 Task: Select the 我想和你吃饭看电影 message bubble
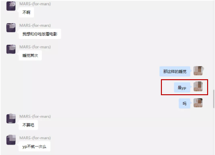coord(40,34)
